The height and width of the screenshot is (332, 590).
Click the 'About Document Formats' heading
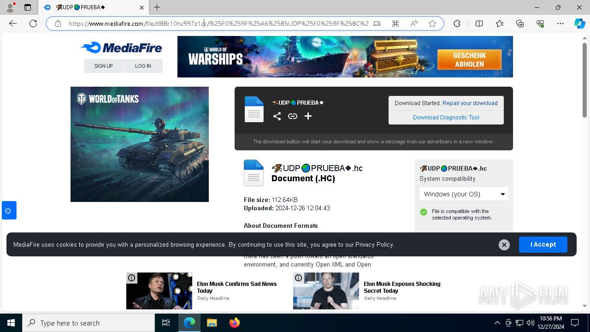tap(281, 226)
